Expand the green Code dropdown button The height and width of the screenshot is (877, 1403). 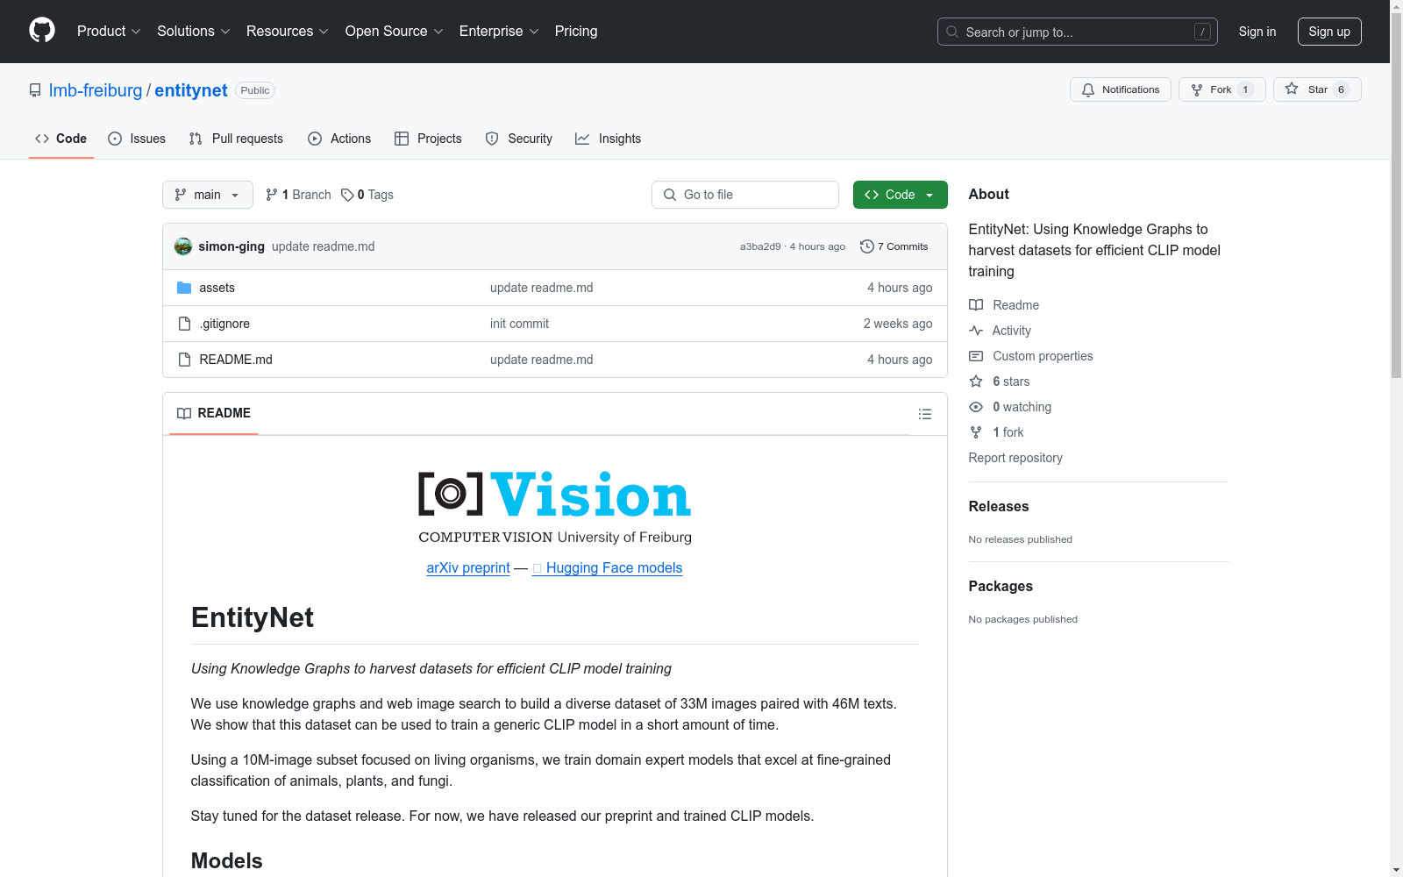(x=901, y=195)
